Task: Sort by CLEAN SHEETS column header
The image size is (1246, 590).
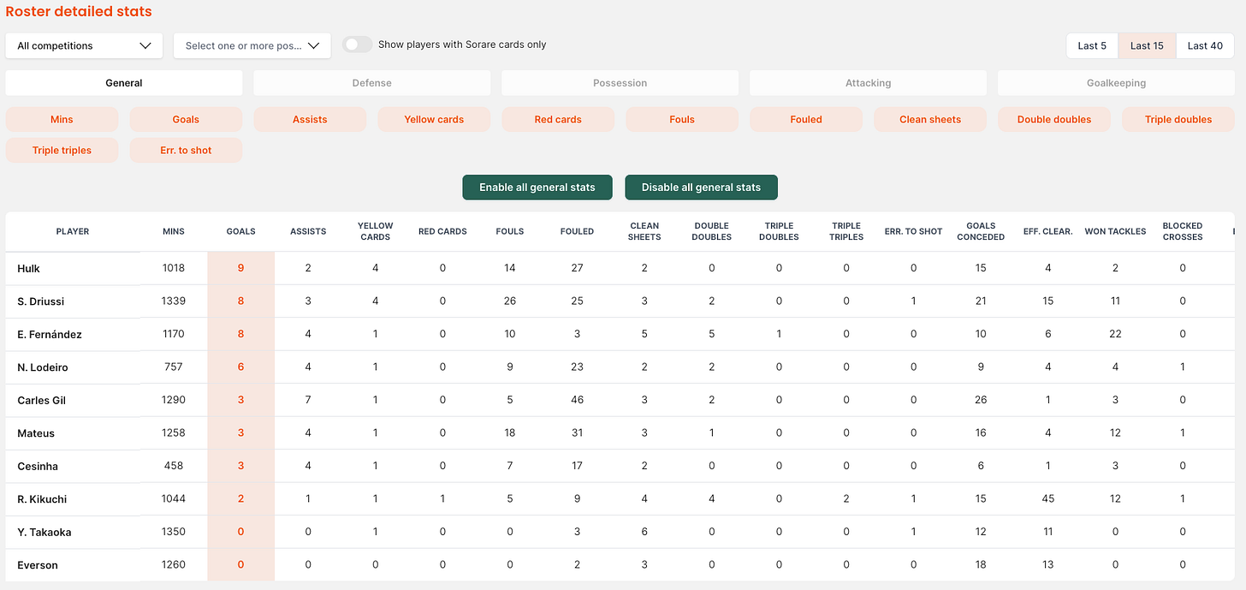Action: coord(644,231)
